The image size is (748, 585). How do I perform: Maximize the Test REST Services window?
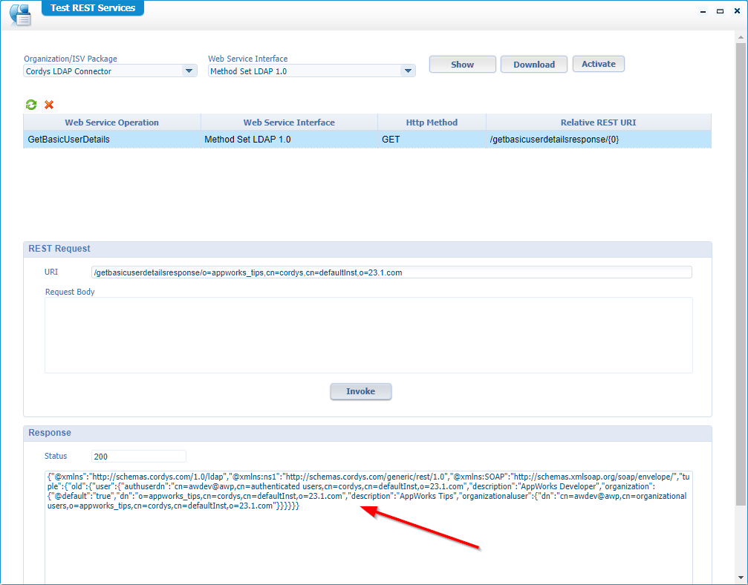[719, 11]
